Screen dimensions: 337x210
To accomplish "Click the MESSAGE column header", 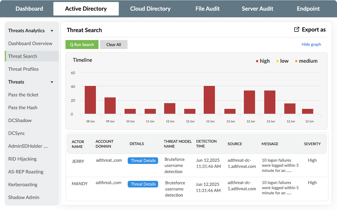I will [x=270, y=144].
